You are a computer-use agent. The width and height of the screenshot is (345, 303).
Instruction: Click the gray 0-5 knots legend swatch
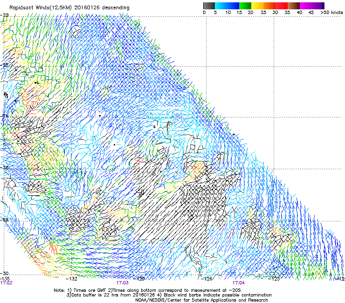209,6
